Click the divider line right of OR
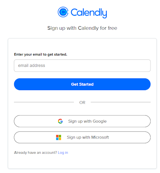Screen dimensions: 160x173 [121, 102]
